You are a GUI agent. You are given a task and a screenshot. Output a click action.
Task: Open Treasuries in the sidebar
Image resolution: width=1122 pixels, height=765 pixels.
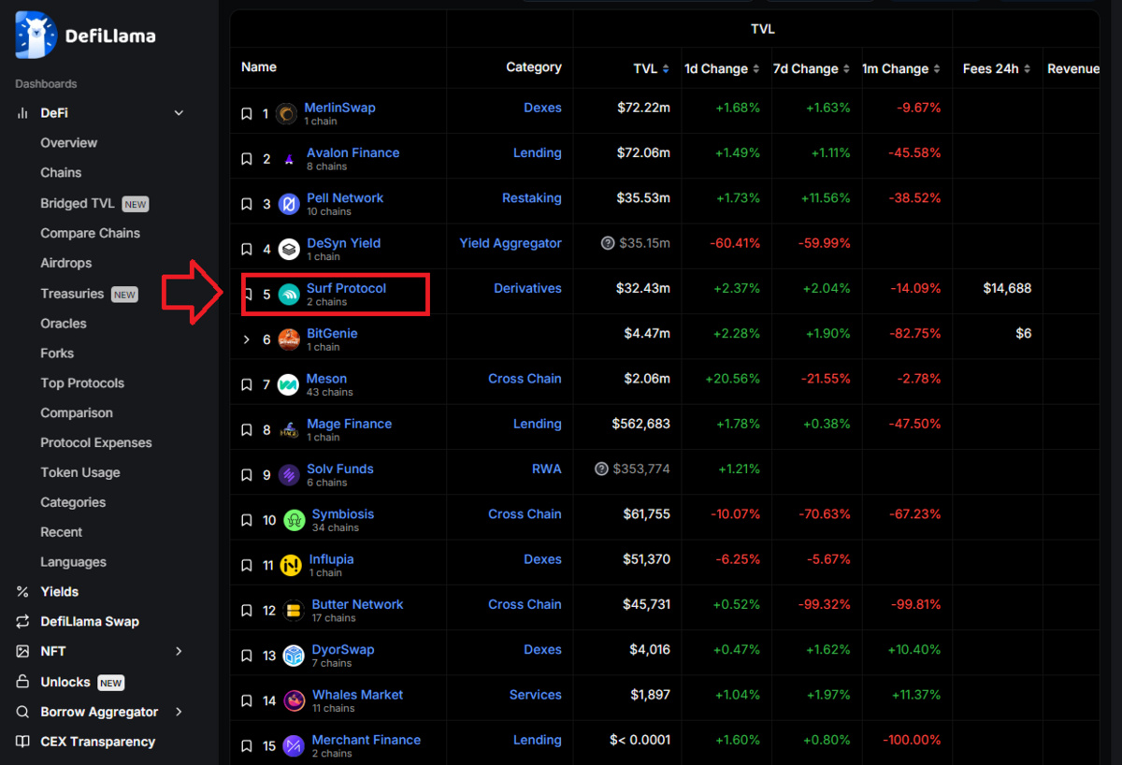coord(72,294)
